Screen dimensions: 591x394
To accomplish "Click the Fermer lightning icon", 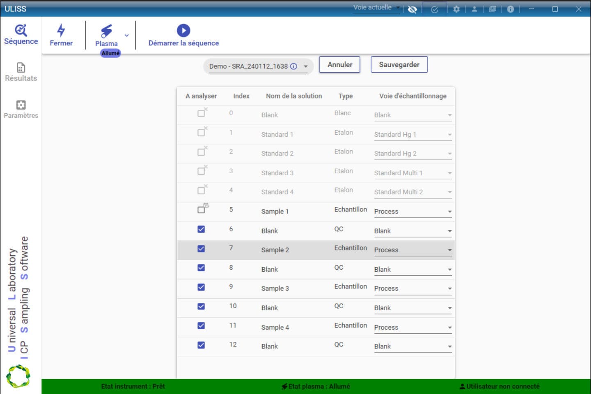I will tap(61, 30).
